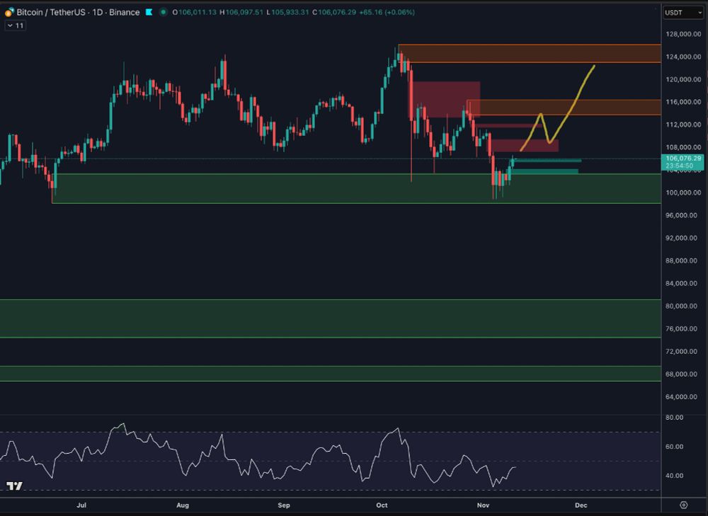Collapse the indicator legend using the chevron
The width and height of the screenshot is (708, 516).
[x=9, y=25]
